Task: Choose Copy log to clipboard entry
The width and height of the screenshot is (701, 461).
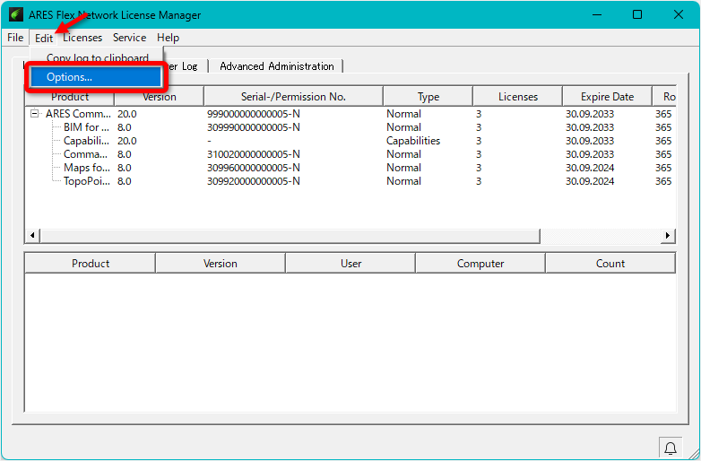Action: 97,57
